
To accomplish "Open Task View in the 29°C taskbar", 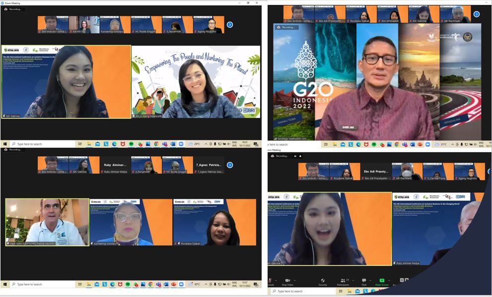I will pyautogui.click(x=80, y=144).
